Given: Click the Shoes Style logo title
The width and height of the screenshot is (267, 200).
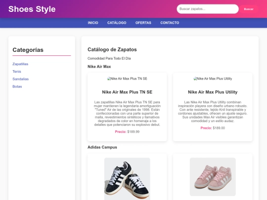Looking at the screenshot, I should (x=32, y=9).
